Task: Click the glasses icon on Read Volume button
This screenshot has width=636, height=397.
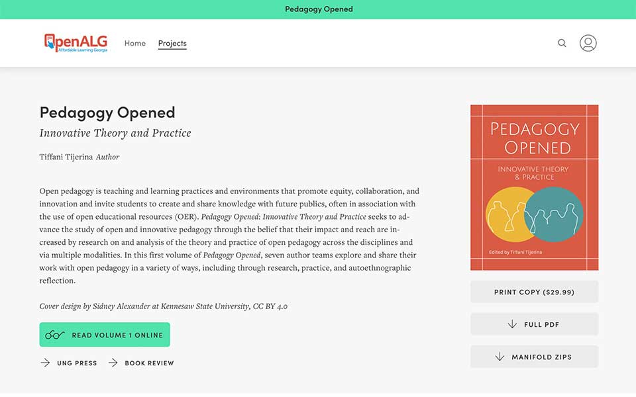Action: tap(54, 335)
